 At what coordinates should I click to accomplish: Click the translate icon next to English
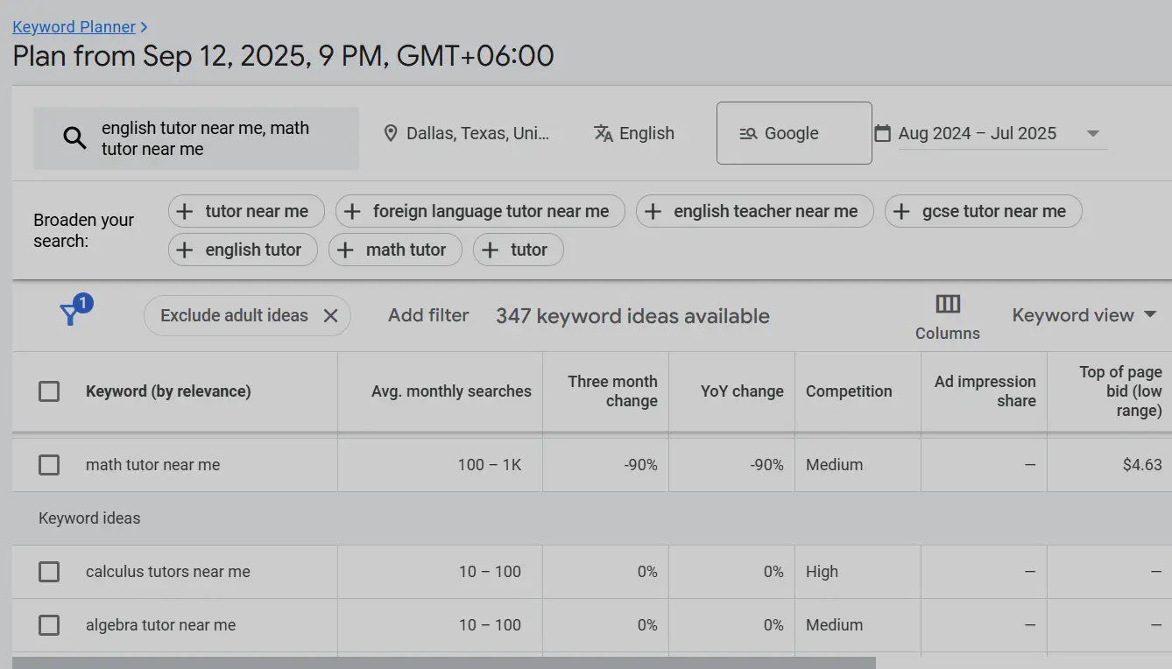pyautogui.click(x=603, y=133)
